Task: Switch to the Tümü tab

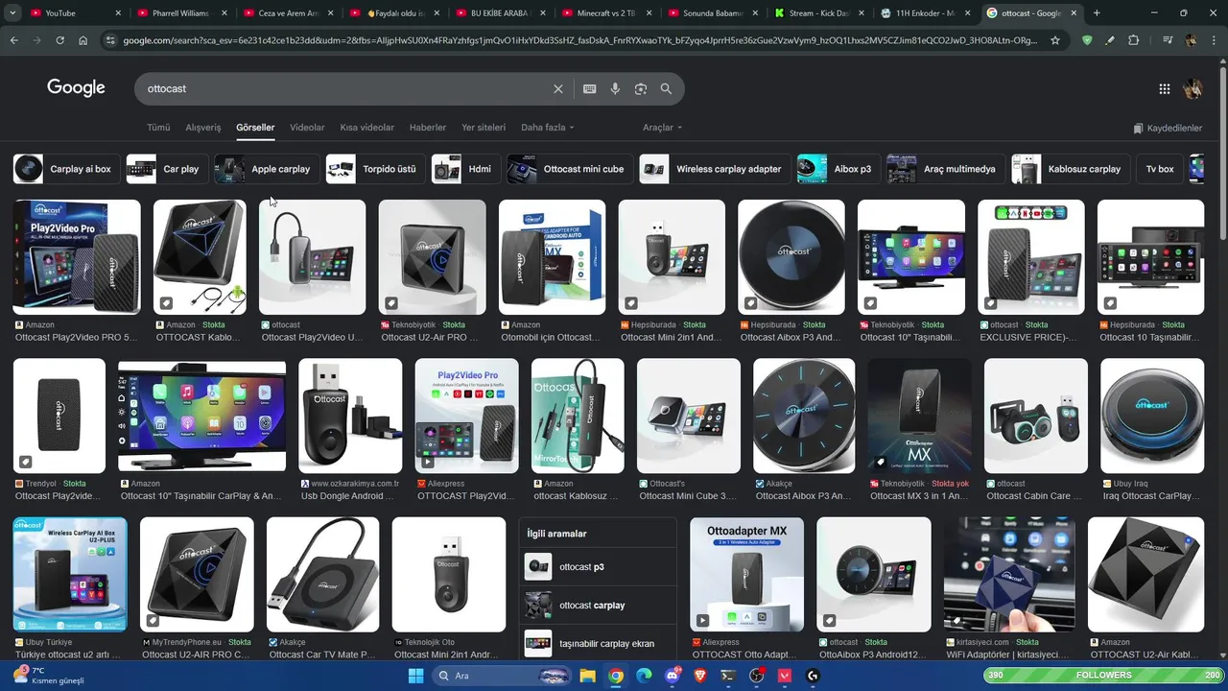Action: pos(158,127)
